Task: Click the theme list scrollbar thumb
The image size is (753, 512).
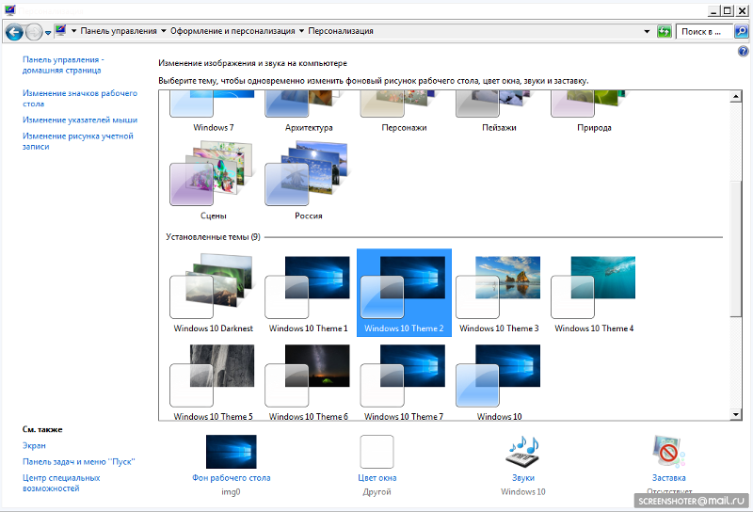Action: pos(735,248)
